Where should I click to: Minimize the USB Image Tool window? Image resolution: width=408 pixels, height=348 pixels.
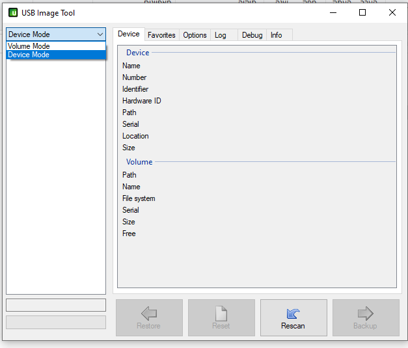[x=333, y=12]
